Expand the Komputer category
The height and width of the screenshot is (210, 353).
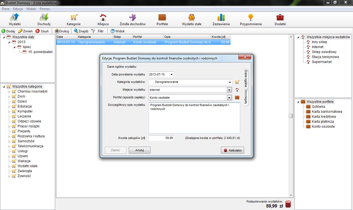(9, 112)
